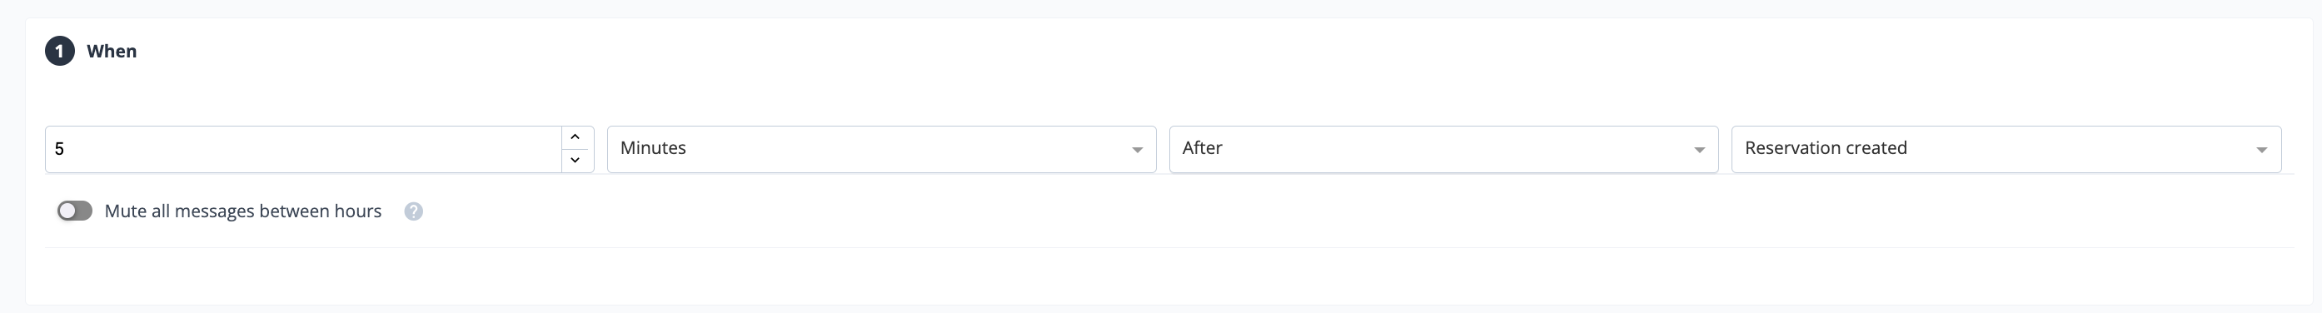Select the 'Minutes' text in the unit box
This screenshot has width=2322, height=313.
click(653, 148)
